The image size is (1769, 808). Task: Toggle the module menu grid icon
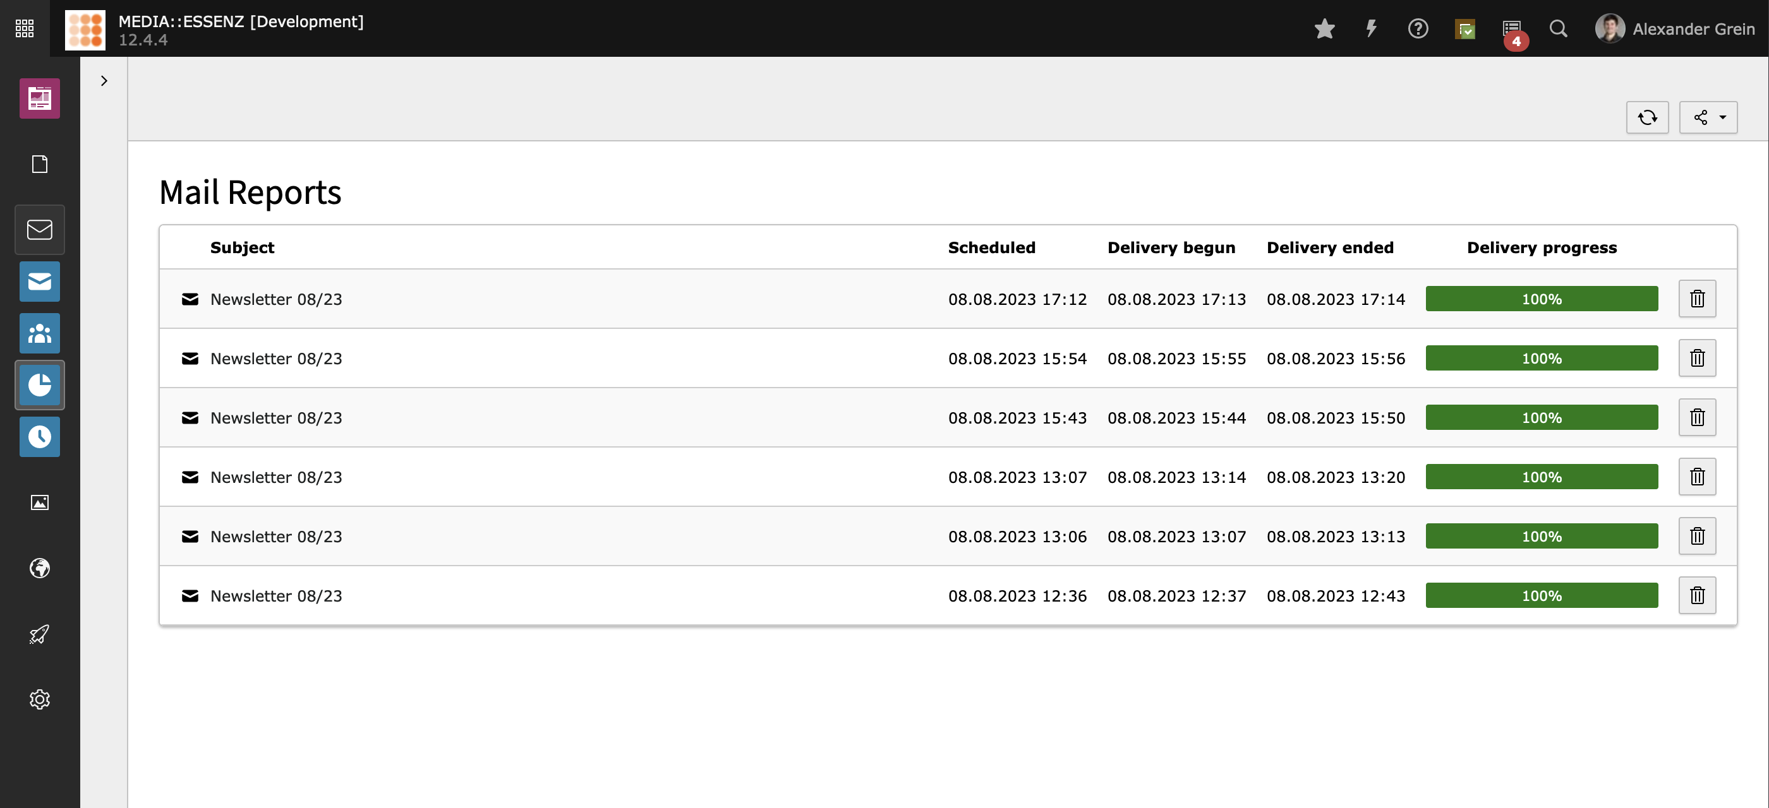[25, 28]
